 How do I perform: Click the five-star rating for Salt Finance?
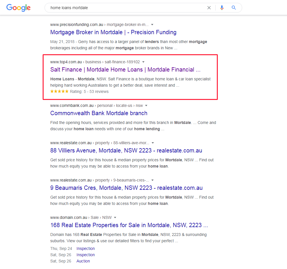pyautogui.click(x=59, y=91)
